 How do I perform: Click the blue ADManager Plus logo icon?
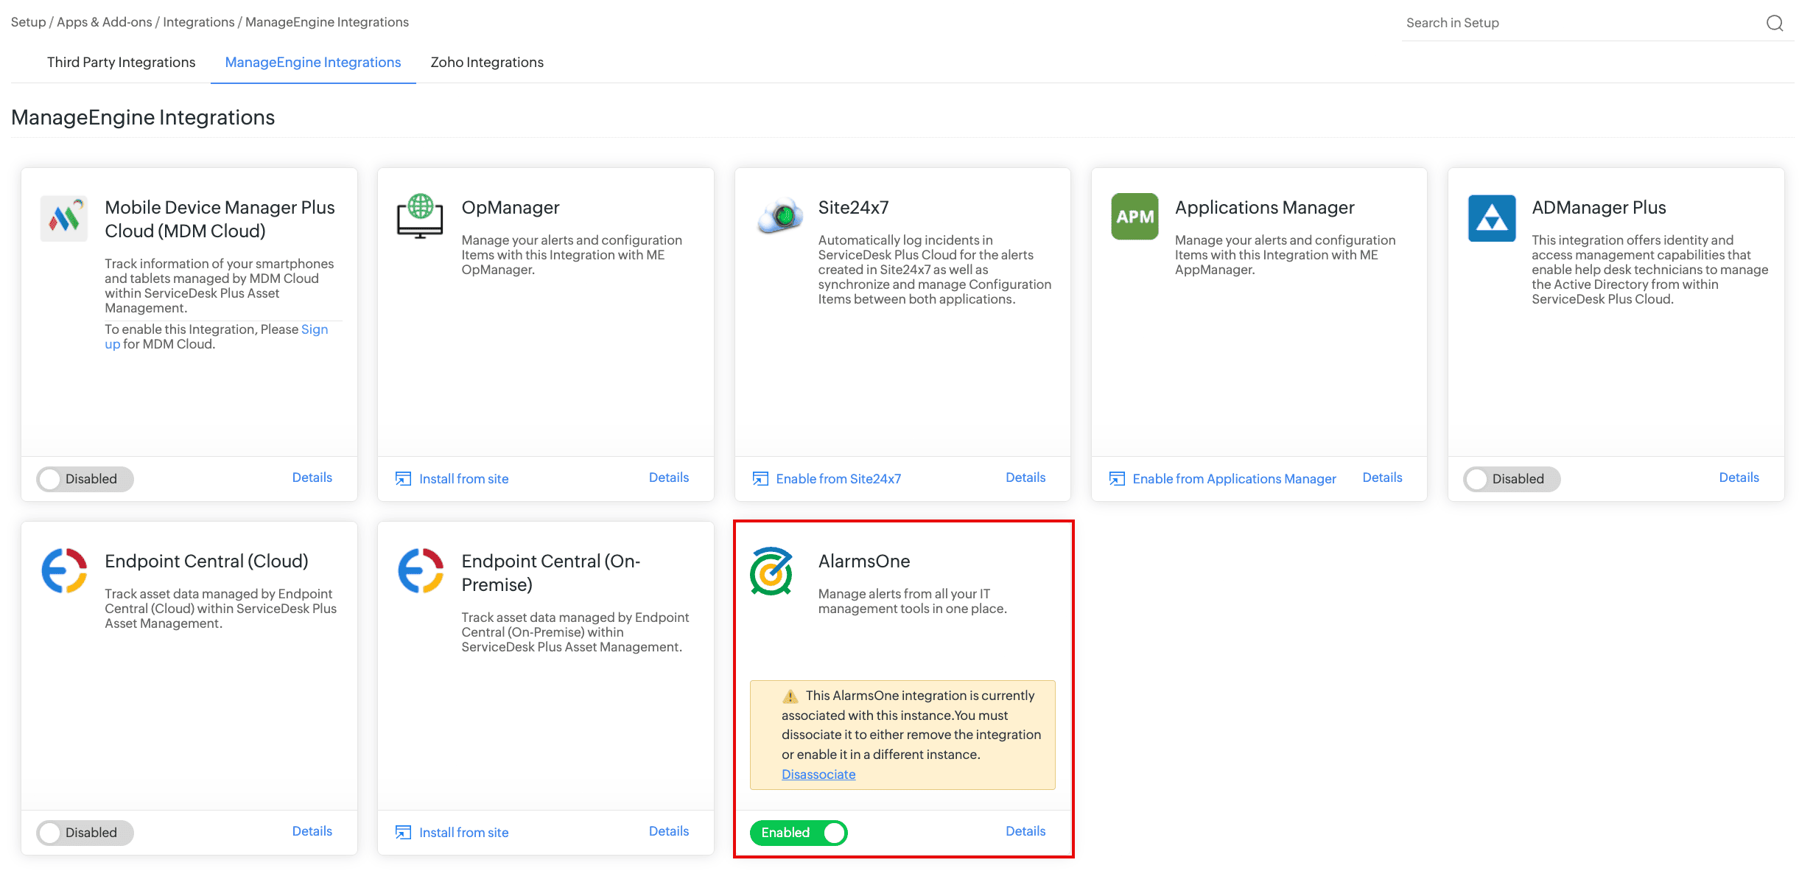pos(1492,218)
